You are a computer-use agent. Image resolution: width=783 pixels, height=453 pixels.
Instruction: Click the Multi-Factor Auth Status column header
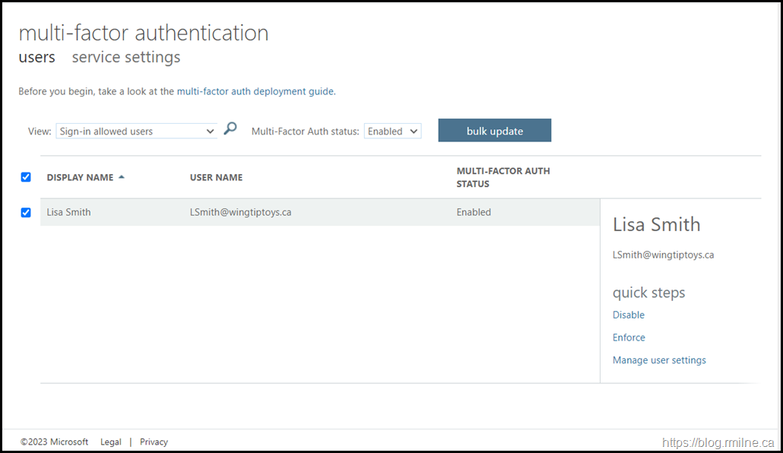(x=502, y=177)
